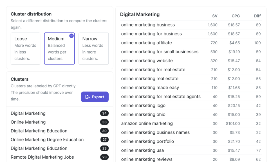Click the Export button
The height and width of the screenshot is (162, 273).
(x=95, y=97)
